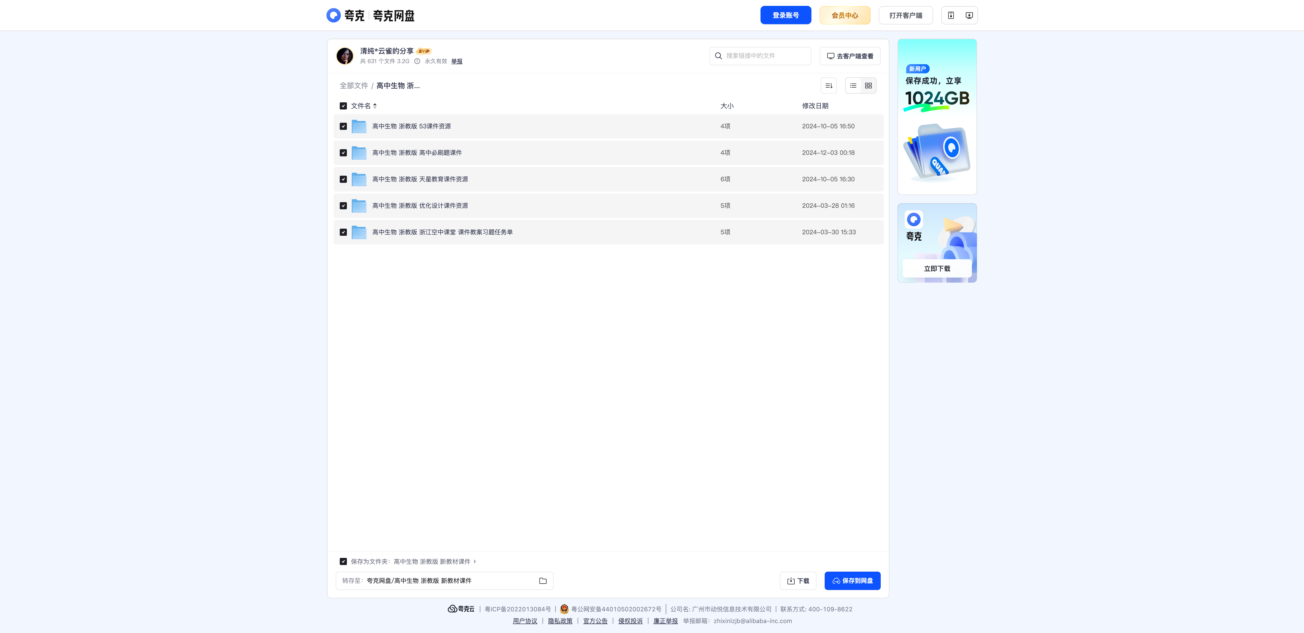Click the folder icon of 优化设计课件资源 row
1304x633 pixels.
[x=359, y=205]
